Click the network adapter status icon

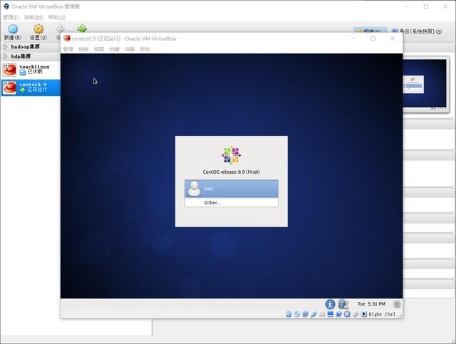(x=306, y=314)
